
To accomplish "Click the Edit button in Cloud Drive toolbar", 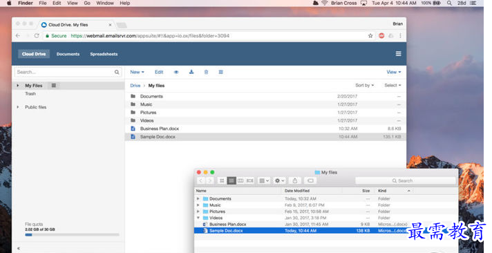I will point(159,72).
